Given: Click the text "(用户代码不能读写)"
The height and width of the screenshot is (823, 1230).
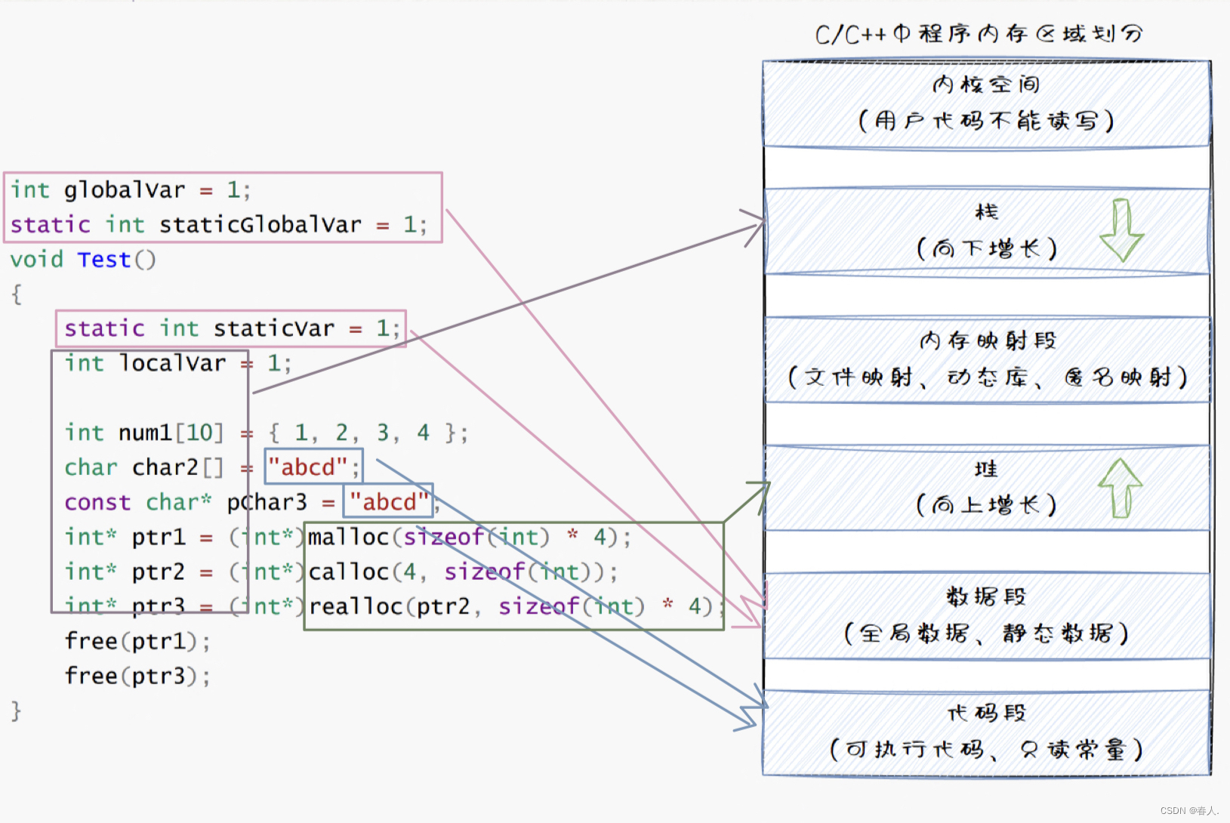Looking at the screenshot, I should pos(986,121).
